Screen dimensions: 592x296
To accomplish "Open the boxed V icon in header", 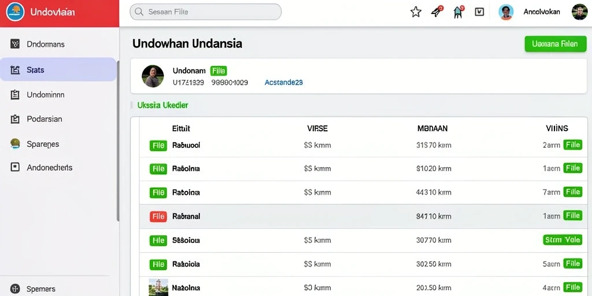I will pos(479,12).
